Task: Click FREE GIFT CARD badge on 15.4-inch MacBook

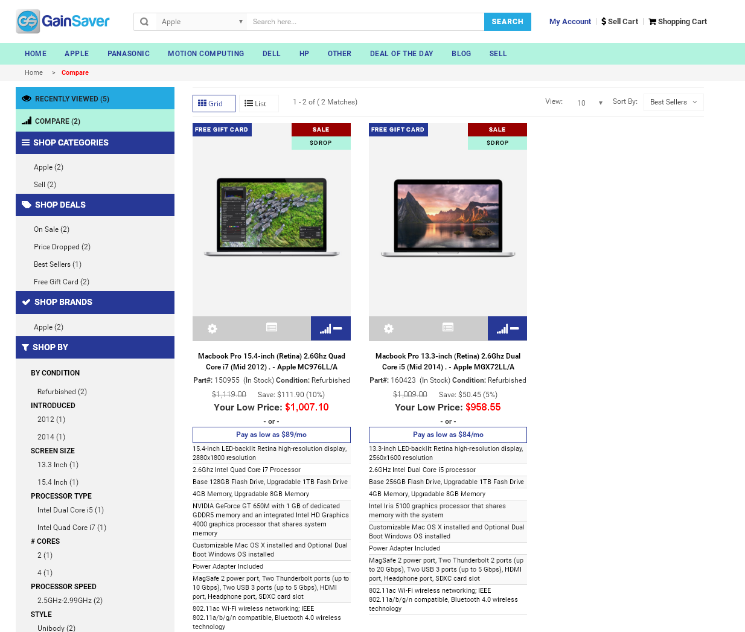Action: coord(222,130)
